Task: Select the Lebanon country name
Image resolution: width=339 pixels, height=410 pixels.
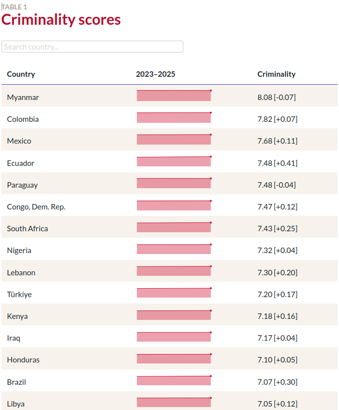Action: tap(21, 272)
